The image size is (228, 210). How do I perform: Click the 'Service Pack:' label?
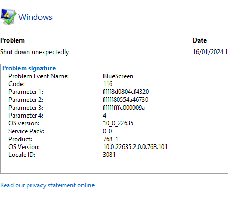coord(26,131)
